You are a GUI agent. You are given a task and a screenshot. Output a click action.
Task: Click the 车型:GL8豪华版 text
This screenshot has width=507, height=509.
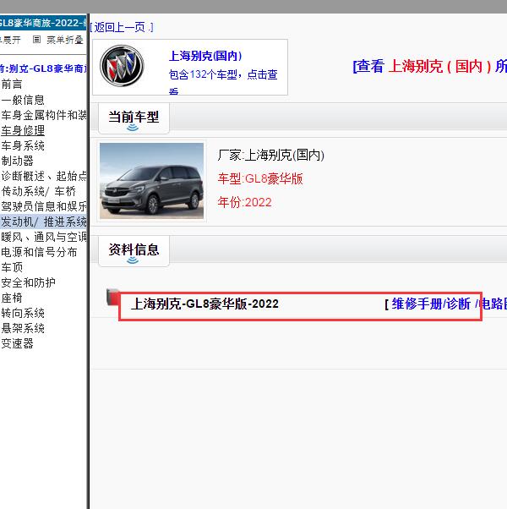(x=260, y=179)
